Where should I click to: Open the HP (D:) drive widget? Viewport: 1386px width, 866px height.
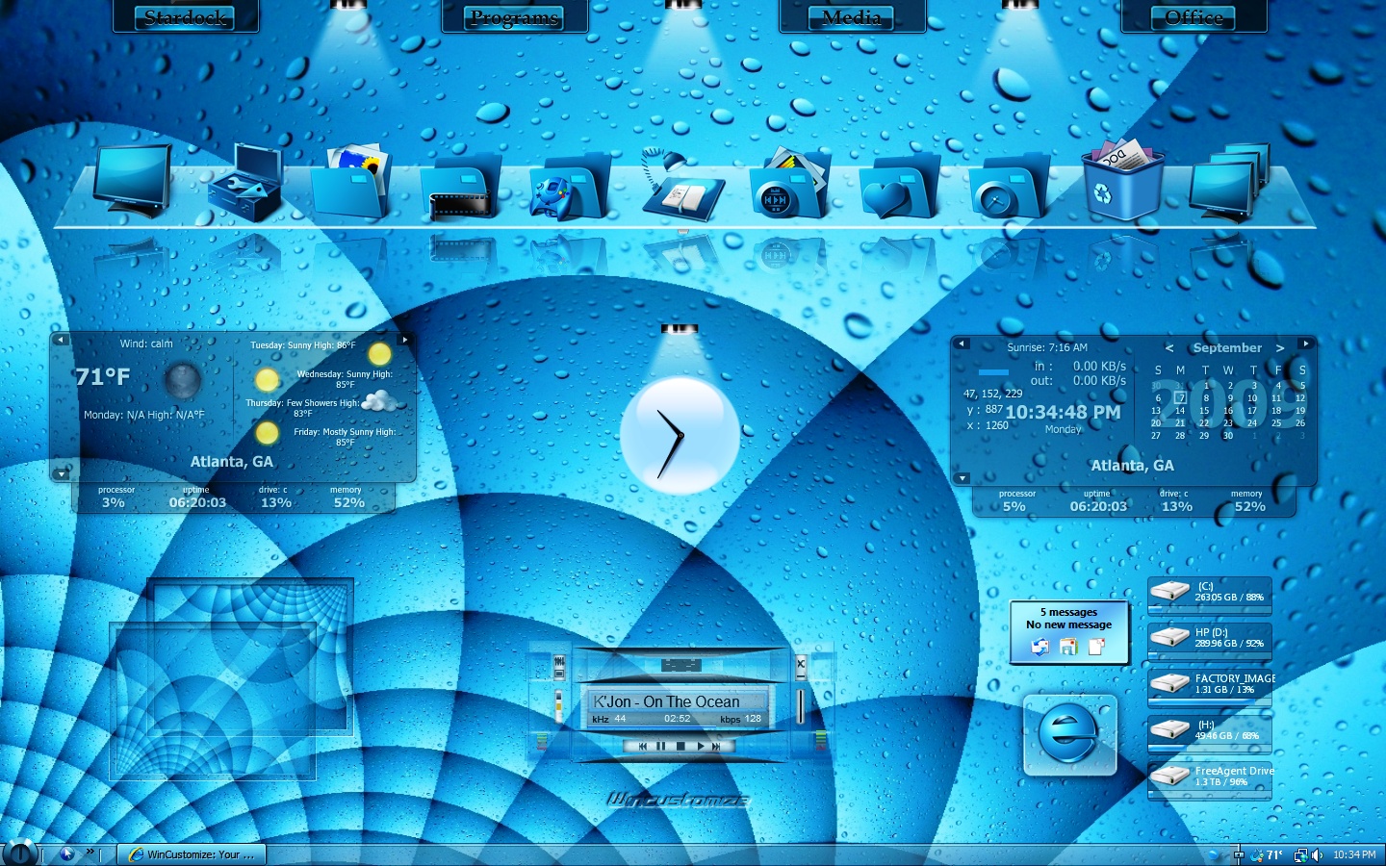coord(1210,638)
